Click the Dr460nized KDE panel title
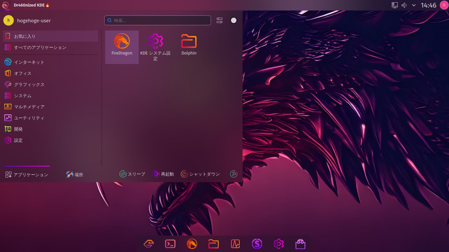 click(x=32, y=5)
